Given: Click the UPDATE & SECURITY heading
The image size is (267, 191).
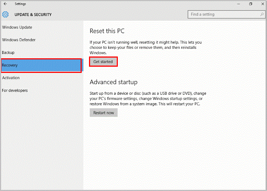Looking at the screenshot, I should tap(33, 15).
